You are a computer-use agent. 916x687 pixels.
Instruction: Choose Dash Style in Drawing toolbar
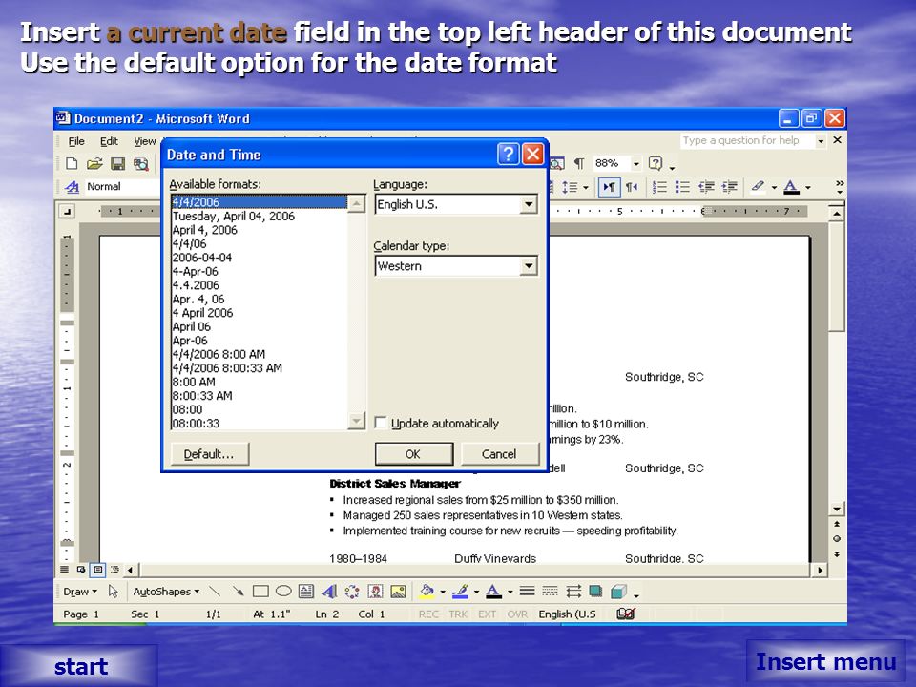tap(550, 592)
